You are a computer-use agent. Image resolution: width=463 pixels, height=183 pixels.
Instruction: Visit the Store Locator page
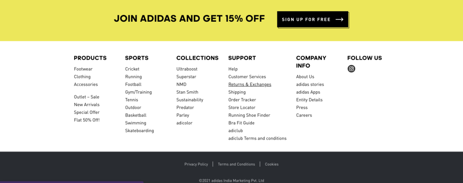[241, 108]
